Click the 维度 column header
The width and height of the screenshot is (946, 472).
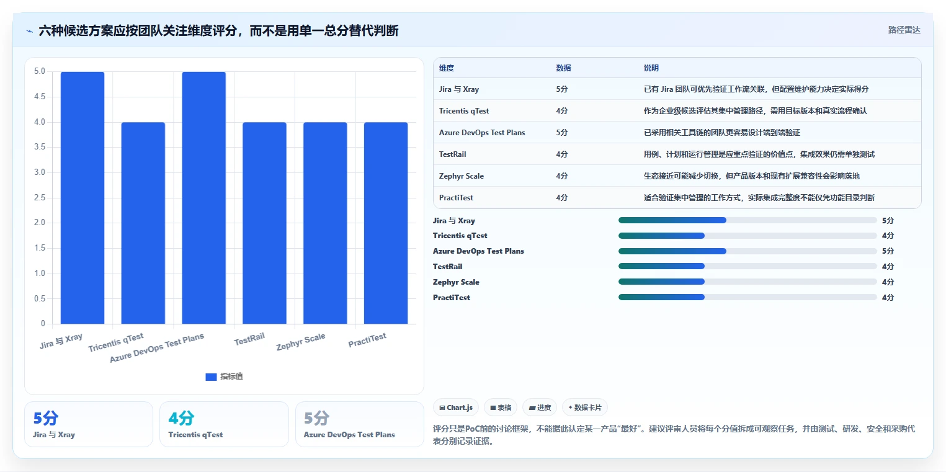tap(447, 68)
